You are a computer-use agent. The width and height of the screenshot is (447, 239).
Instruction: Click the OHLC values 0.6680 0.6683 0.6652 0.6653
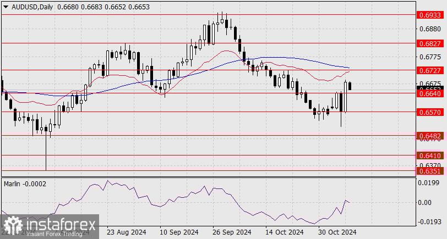(x=103, y=7)
